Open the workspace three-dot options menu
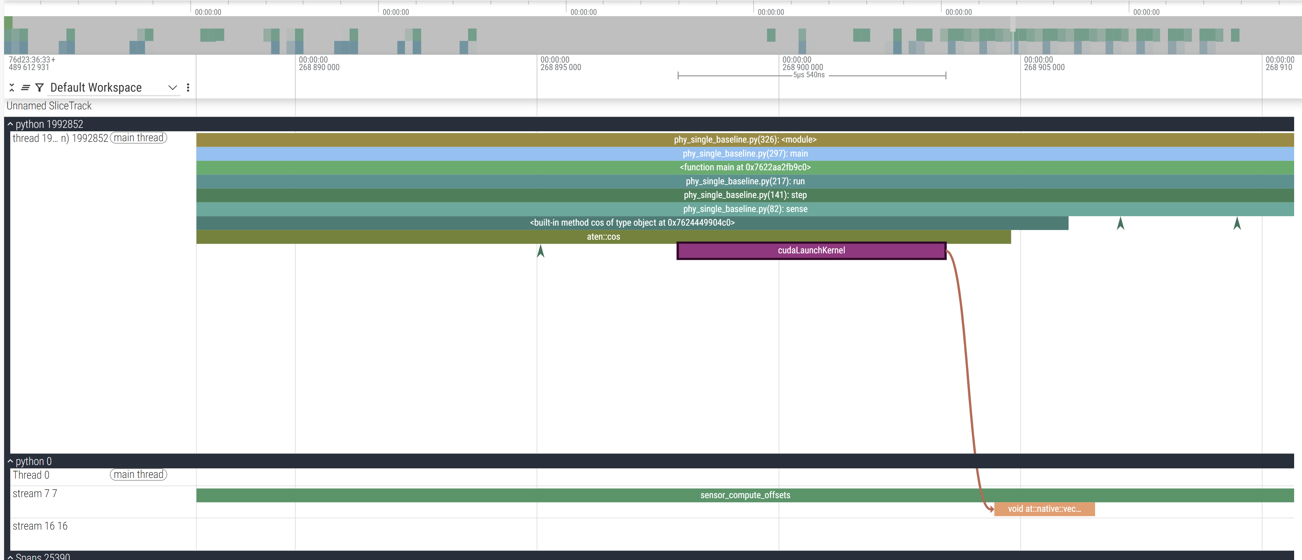 pyautogui.click(x=188, y=88)
